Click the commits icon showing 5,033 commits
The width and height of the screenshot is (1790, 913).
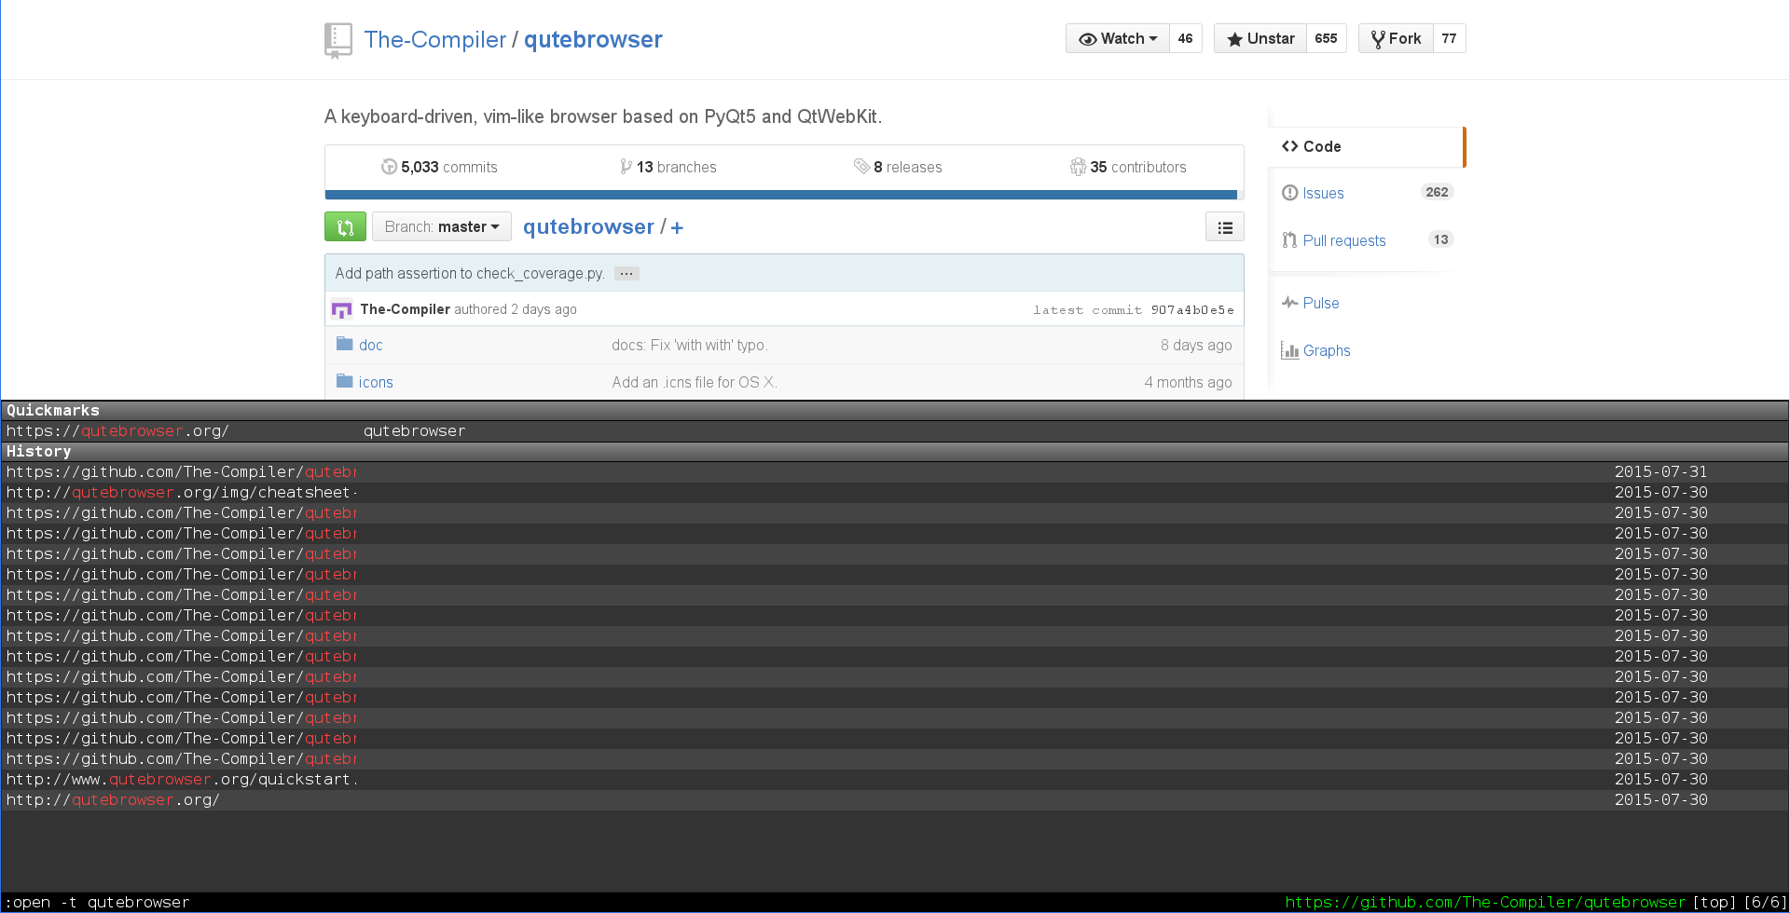[390, 167]
